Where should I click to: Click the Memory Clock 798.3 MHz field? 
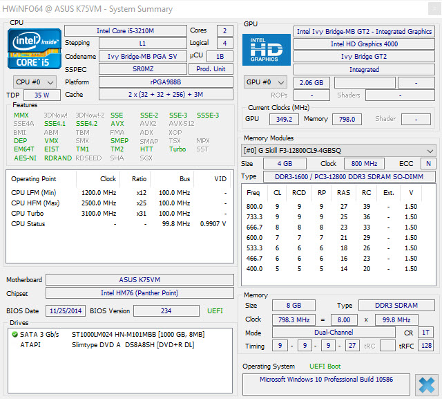point(294,320)
